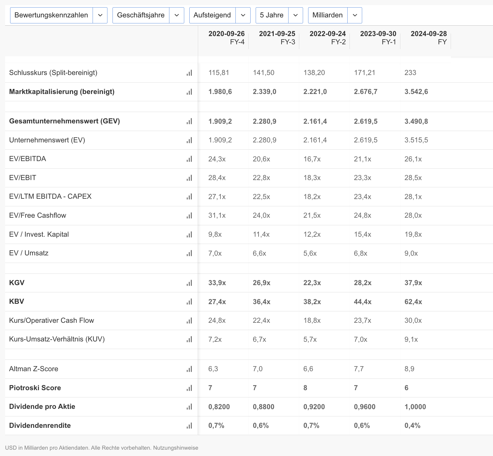Open the Geschäftsjahre period dropdown
This screenshot has height=456, width=493.
(148, 15)
